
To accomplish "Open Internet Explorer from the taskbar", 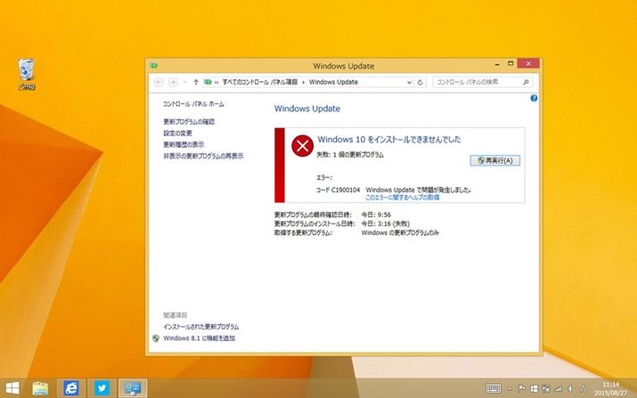I will tap(71, 387).
